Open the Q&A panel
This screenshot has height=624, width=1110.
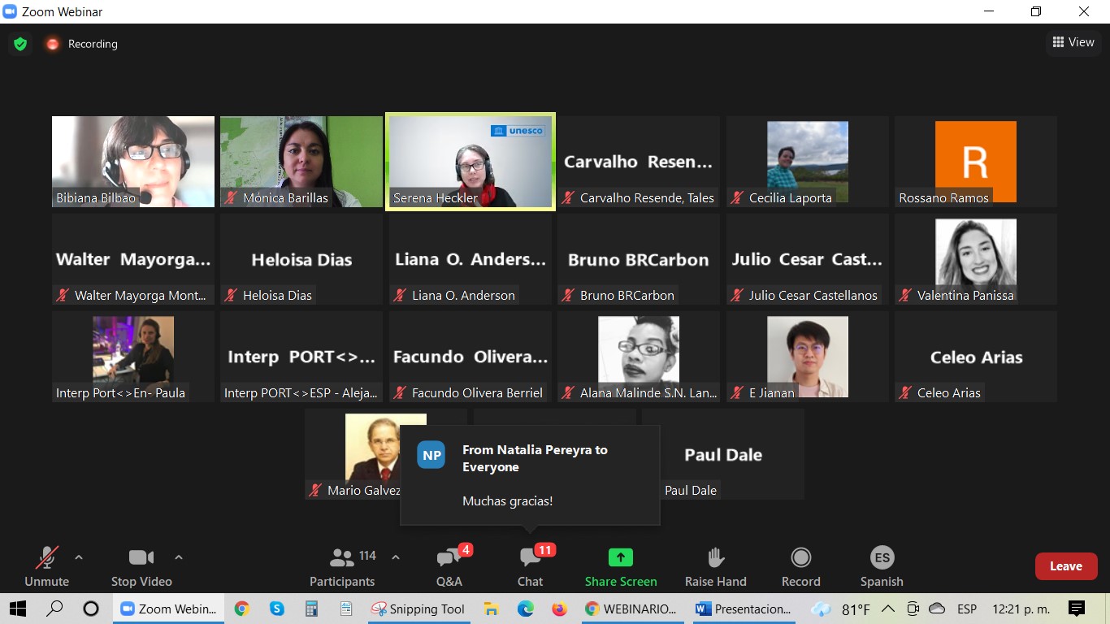point(449,565)
